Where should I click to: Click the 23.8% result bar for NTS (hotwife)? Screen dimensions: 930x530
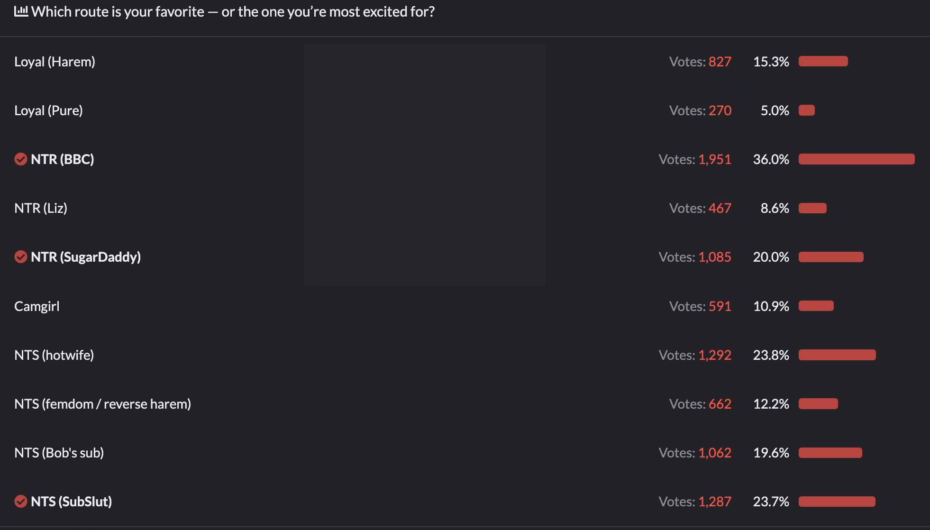coord(837,355)
